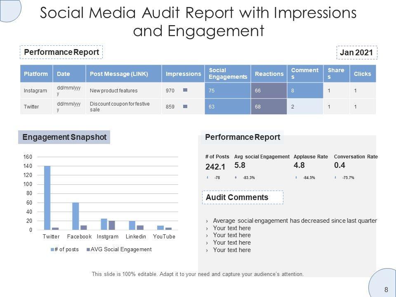396x297 pixels.
Task: Select the Impressions column header
Action: 183,74
